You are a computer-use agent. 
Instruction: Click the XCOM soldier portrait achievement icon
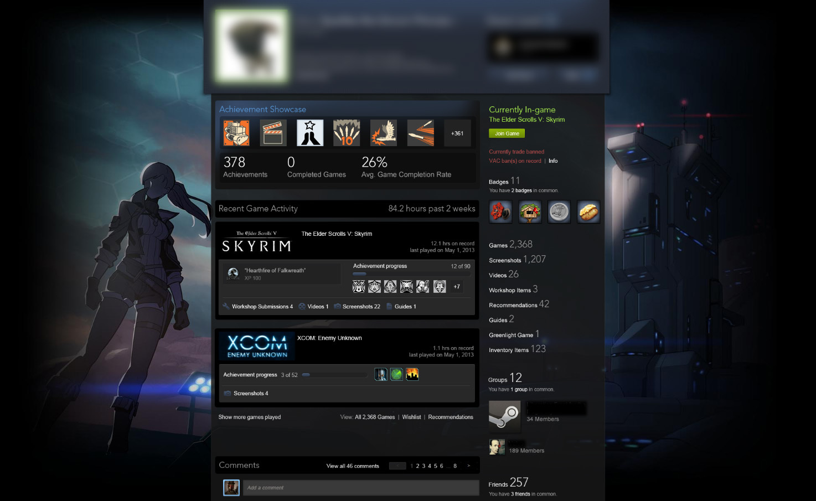pos(381,374)
